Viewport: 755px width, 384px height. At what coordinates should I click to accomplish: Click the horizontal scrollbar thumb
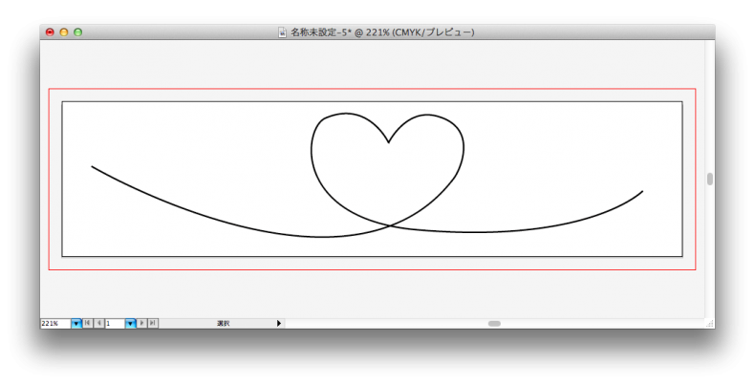coord(494,324)
